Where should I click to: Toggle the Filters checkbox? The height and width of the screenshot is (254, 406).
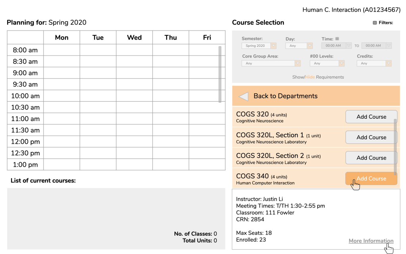coord(375,23)
